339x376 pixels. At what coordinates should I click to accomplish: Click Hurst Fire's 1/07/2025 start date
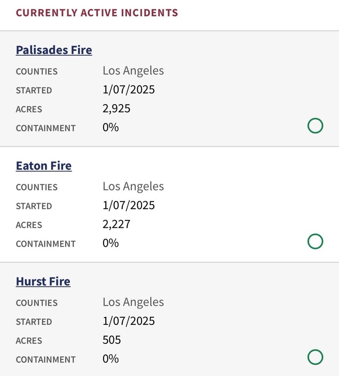(x=128, y=321)
